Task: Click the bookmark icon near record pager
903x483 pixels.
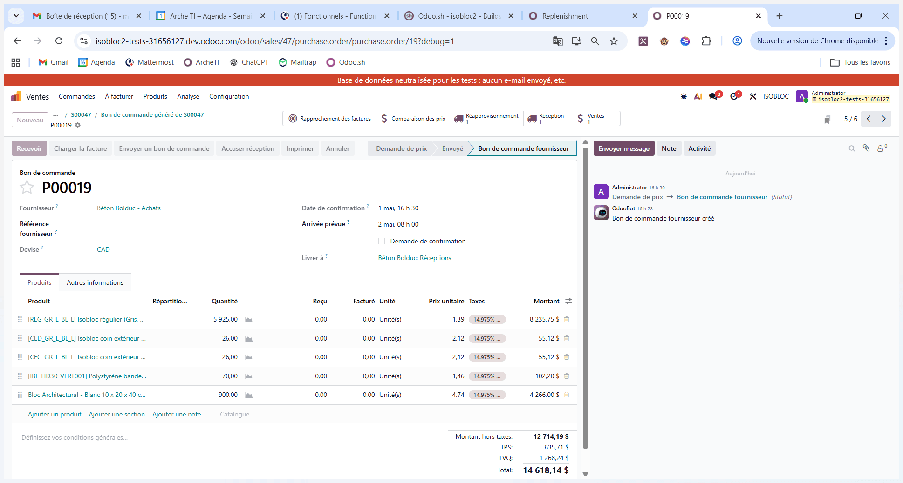Action: point(827,120)
